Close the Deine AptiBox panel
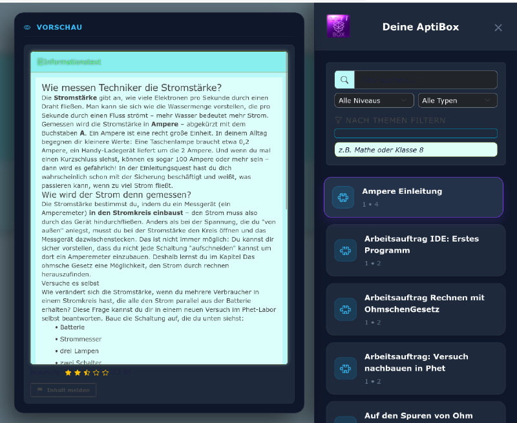 pos(498,28)
